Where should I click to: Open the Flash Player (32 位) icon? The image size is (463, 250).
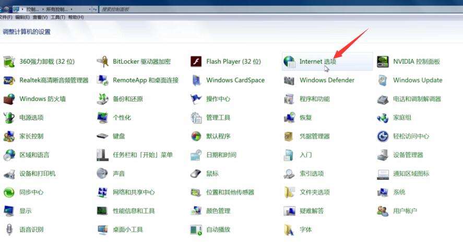196,61
